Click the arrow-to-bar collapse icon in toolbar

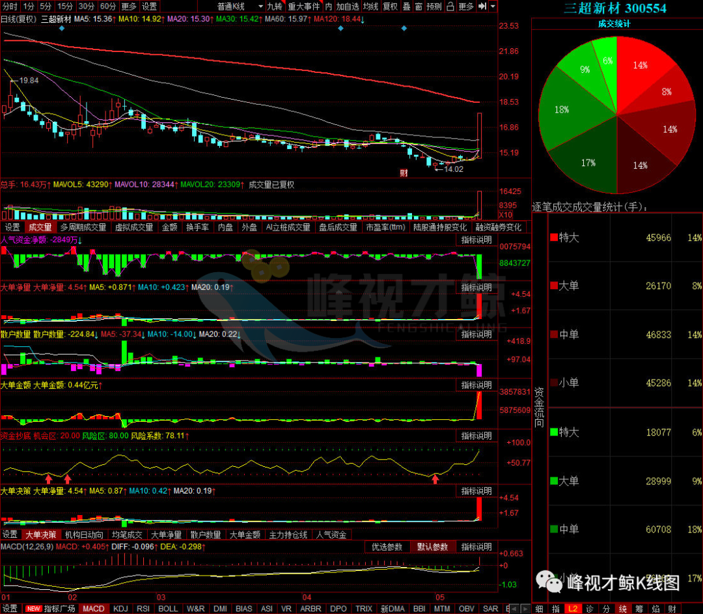(x=482, y=7)
